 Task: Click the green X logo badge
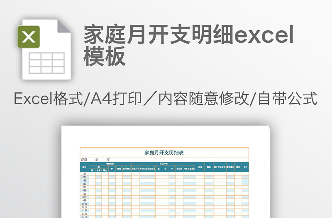(x=29, y=36)
